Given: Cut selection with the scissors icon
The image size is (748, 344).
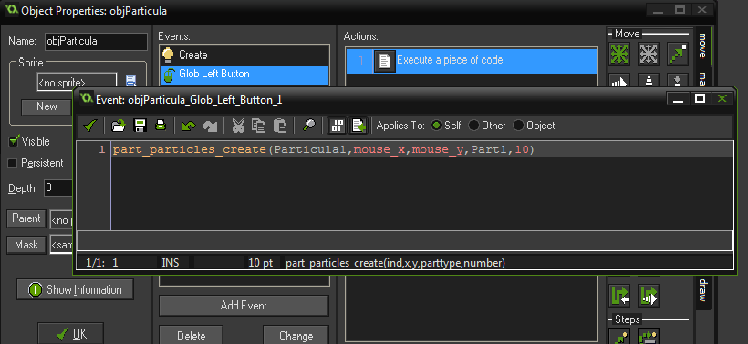Looking at the screenshot, I should click(237, 126).
